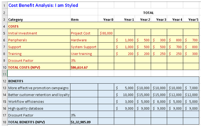The width and height of the screenshot is (201, 126).
Task: Select the costs Discount Factor 3% cell
Action: click(84, 61)
